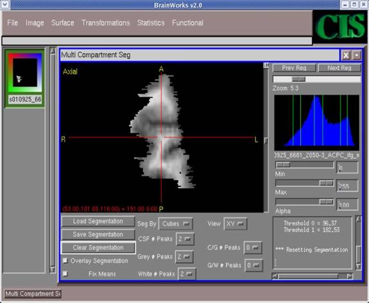Click the up arrow of the image list scrollbar

point(53,51)
